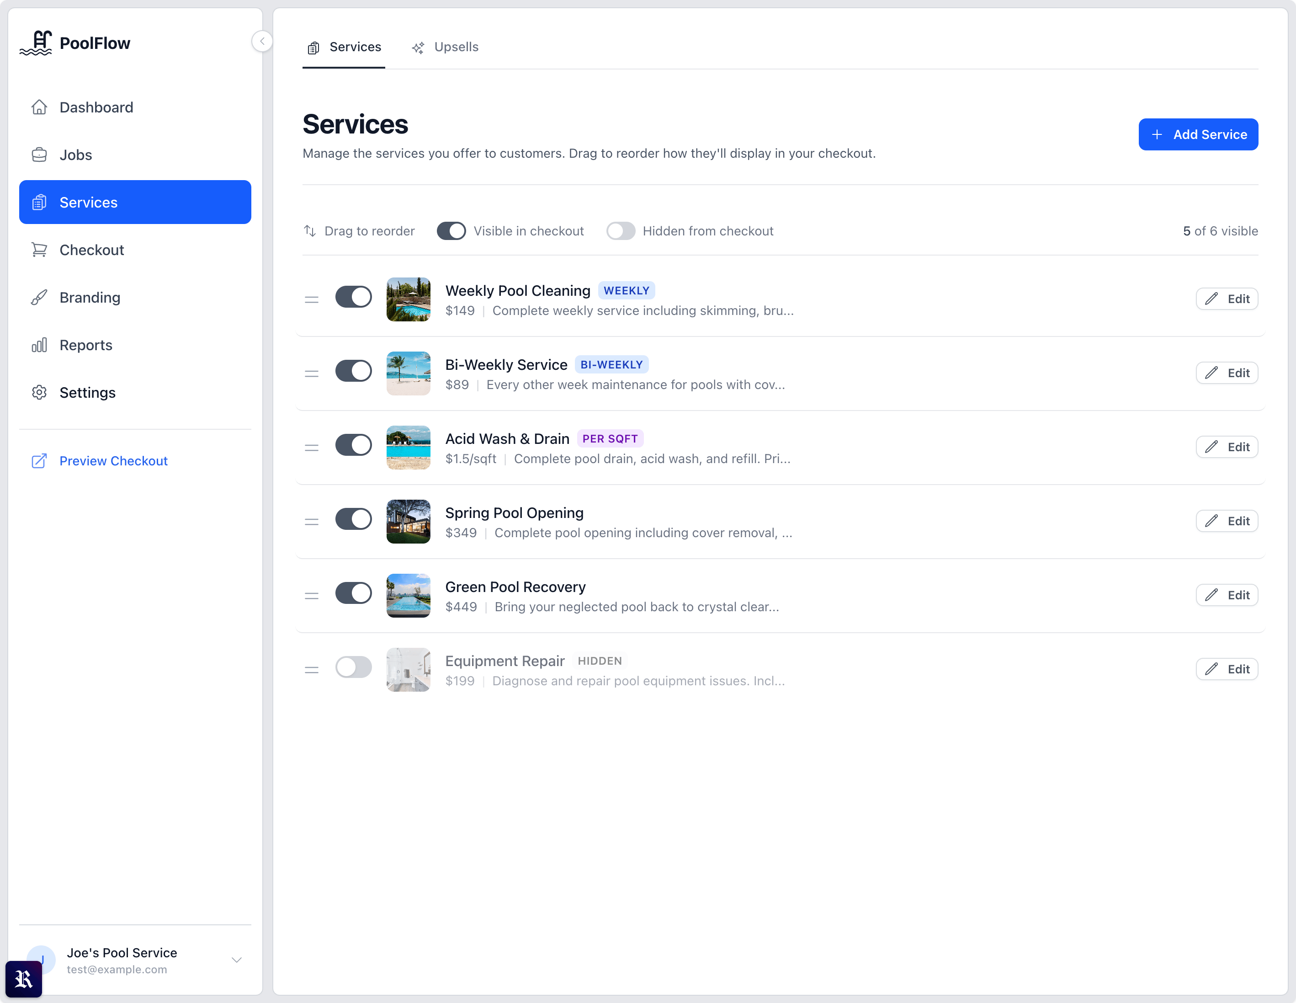Switch to the Upsells tab
Image resolution: width=1296 pixels, height=1003 pixels.
(457, 47)
